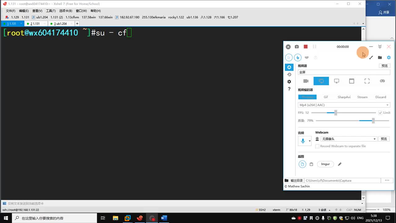The width and height of the screenshot is (396, 223).
Task: Select screenshot-to-clipboard icon
Action: (x=311, y=164)
